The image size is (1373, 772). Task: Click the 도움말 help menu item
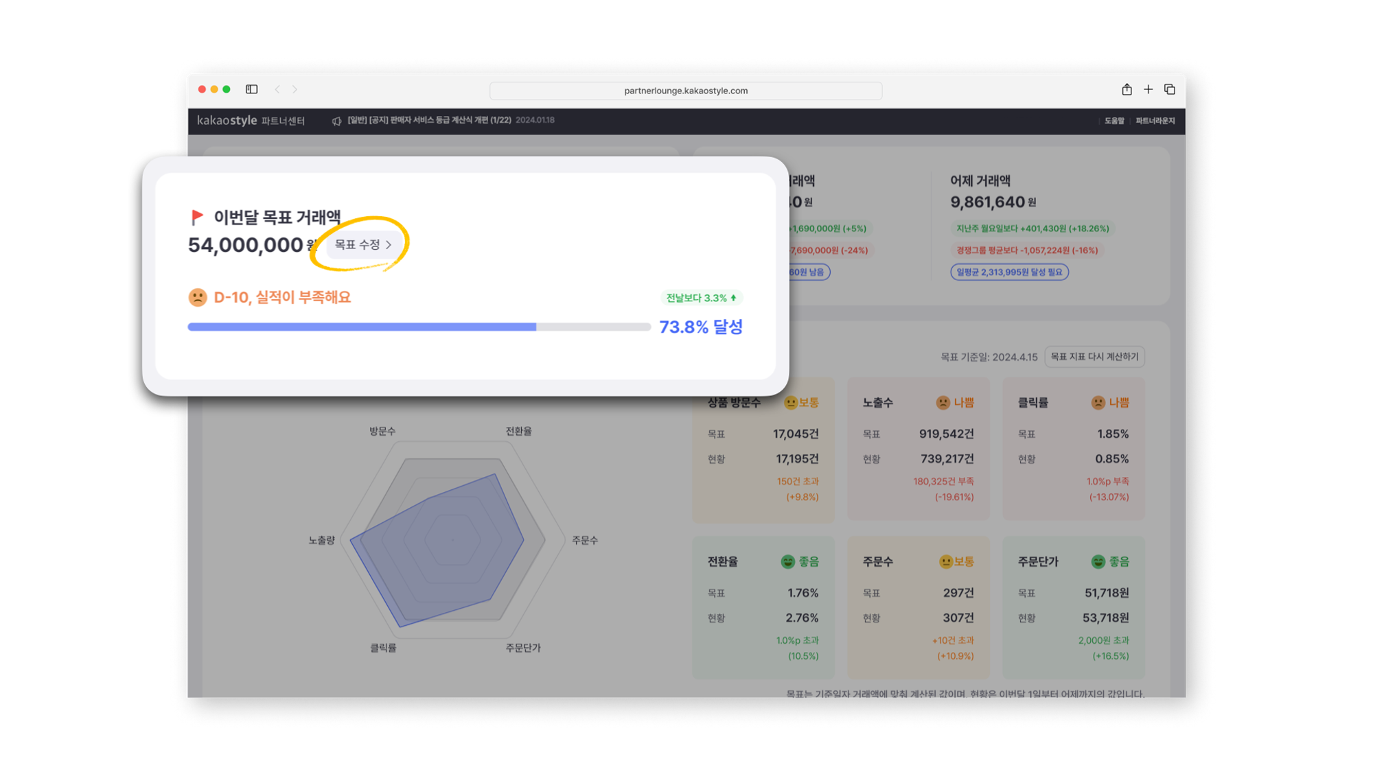tap(1114, 121)
